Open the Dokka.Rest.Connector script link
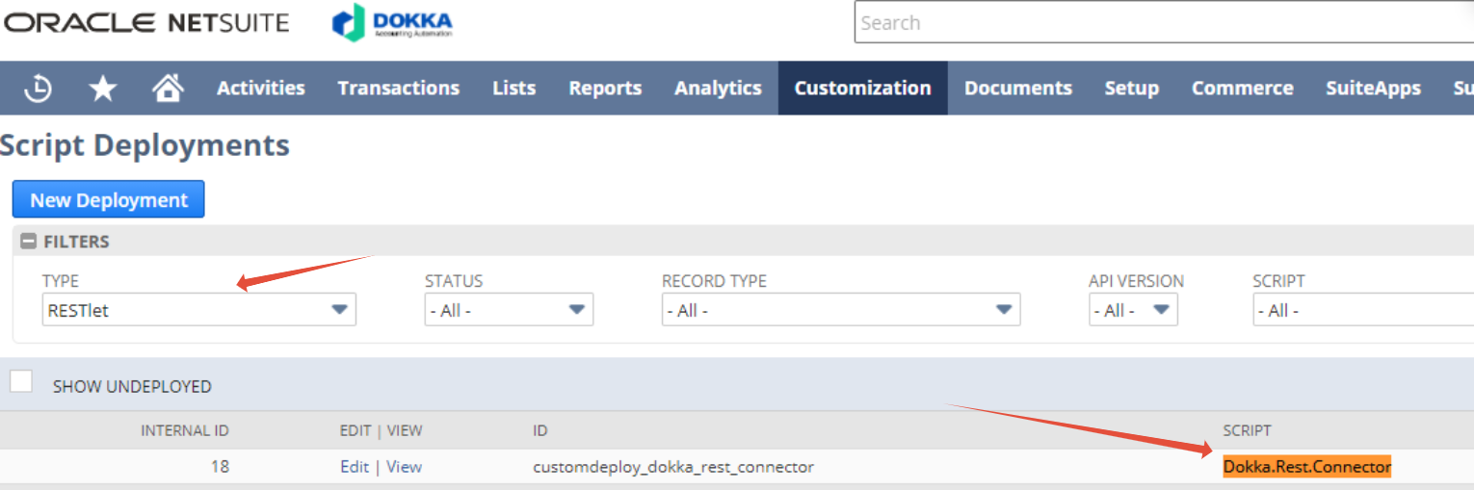This screenshot has width=1474, height=490. coord(1307,467)
